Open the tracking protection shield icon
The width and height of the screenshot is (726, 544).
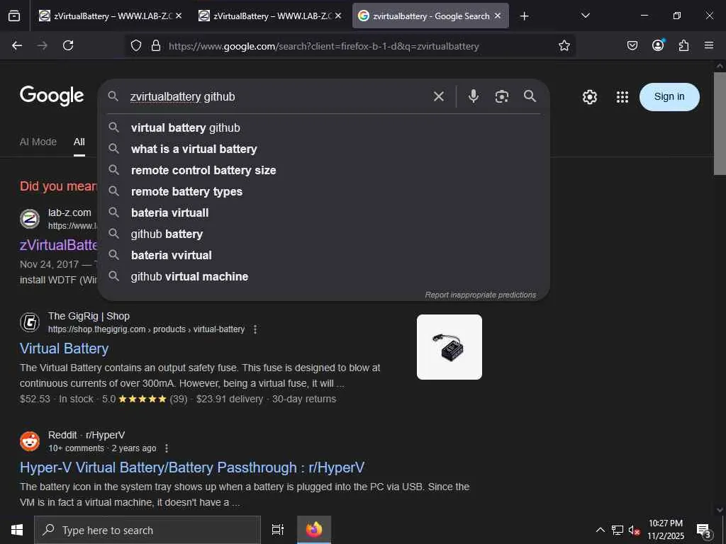click(x=135, y=45)
